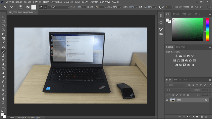This screenshot has width=212, height=119.
Task: Open the カスタム brush preset dropdown
Action: pos(59,7)
